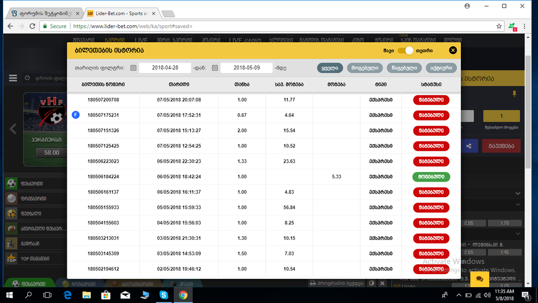Viewport: 538px width, 303px height.
Task: Edit the end date field 2018-05-09
Action: 247,68
